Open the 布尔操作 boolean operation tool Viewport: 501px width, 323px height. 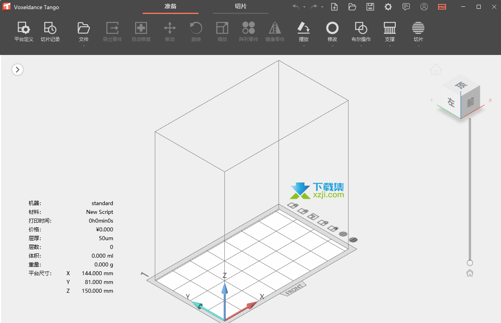click(x=361, y=32)
